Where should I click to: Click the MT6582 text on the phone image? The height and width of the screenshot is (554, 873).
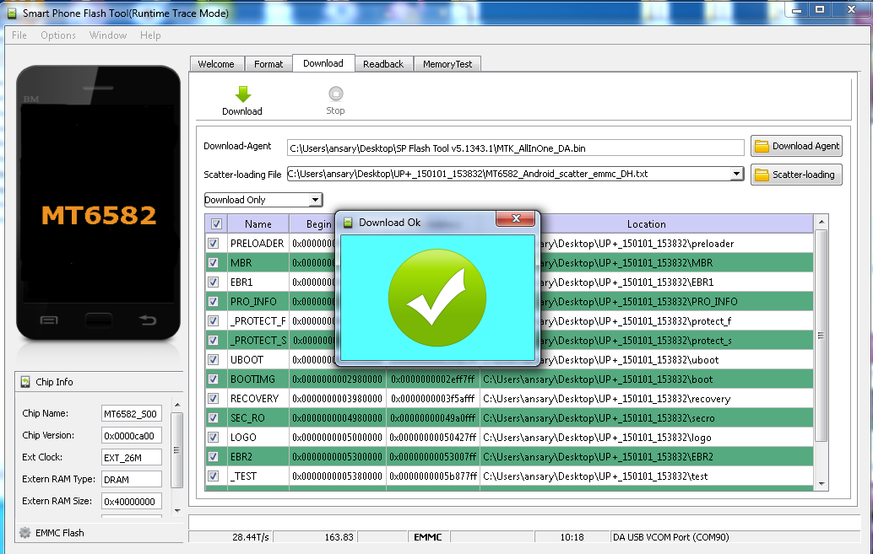coord(99,215)
